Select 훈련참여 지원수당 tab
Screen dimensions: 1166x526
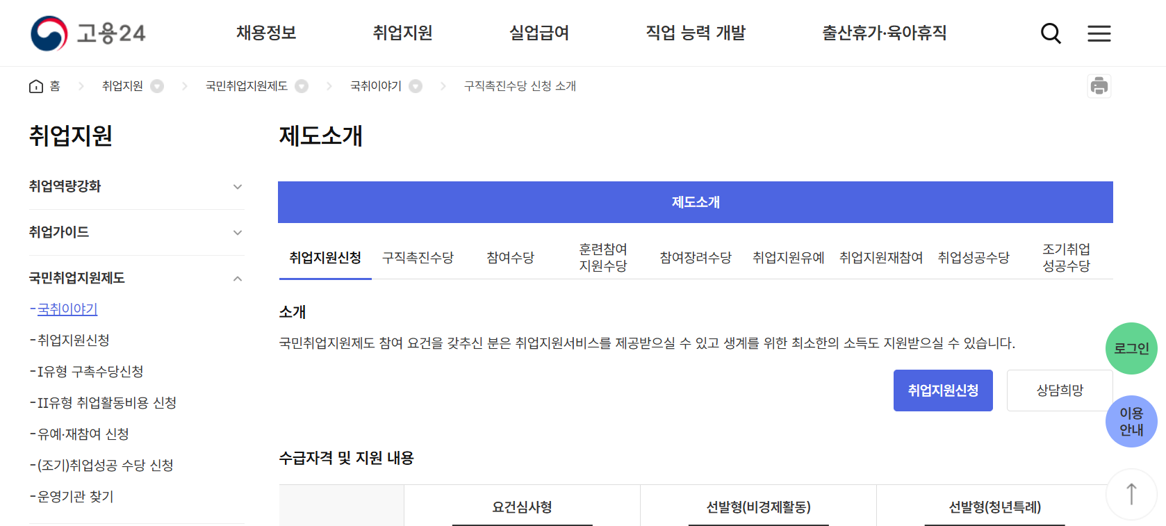click(x=603, y=258)
